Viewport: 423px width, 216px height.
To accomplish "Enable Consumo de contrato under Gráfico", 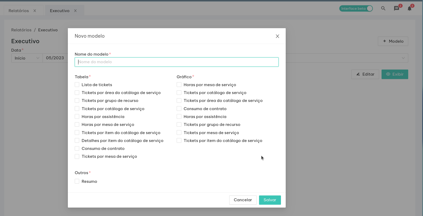I will click(179, 109).
